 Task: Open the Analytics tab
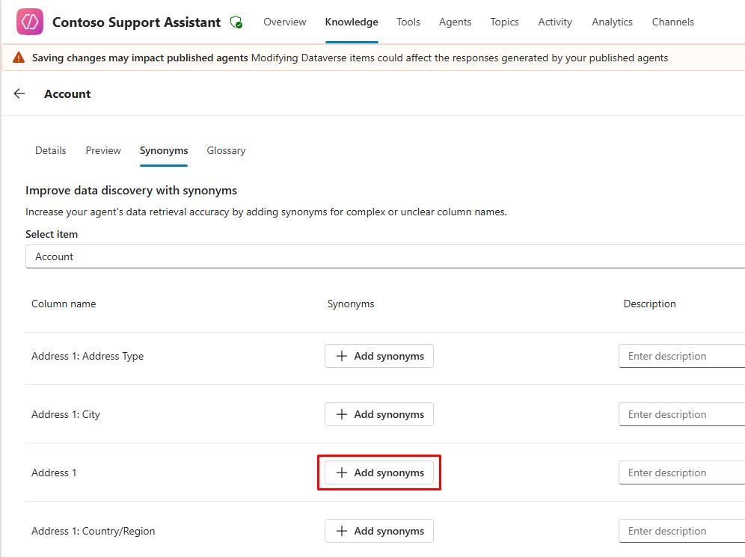[x=612, y=22]
